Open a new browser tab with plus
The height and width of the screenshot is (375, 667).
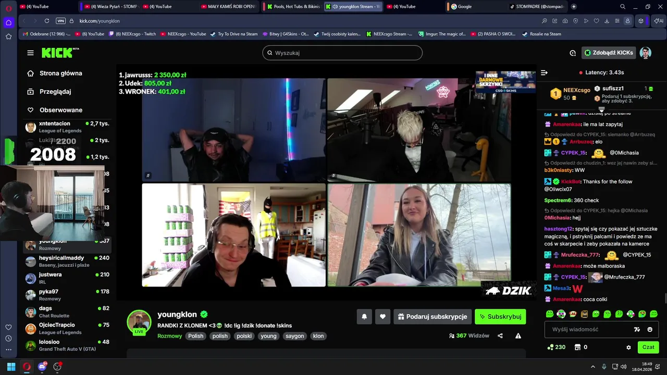(x=574, y=6)
